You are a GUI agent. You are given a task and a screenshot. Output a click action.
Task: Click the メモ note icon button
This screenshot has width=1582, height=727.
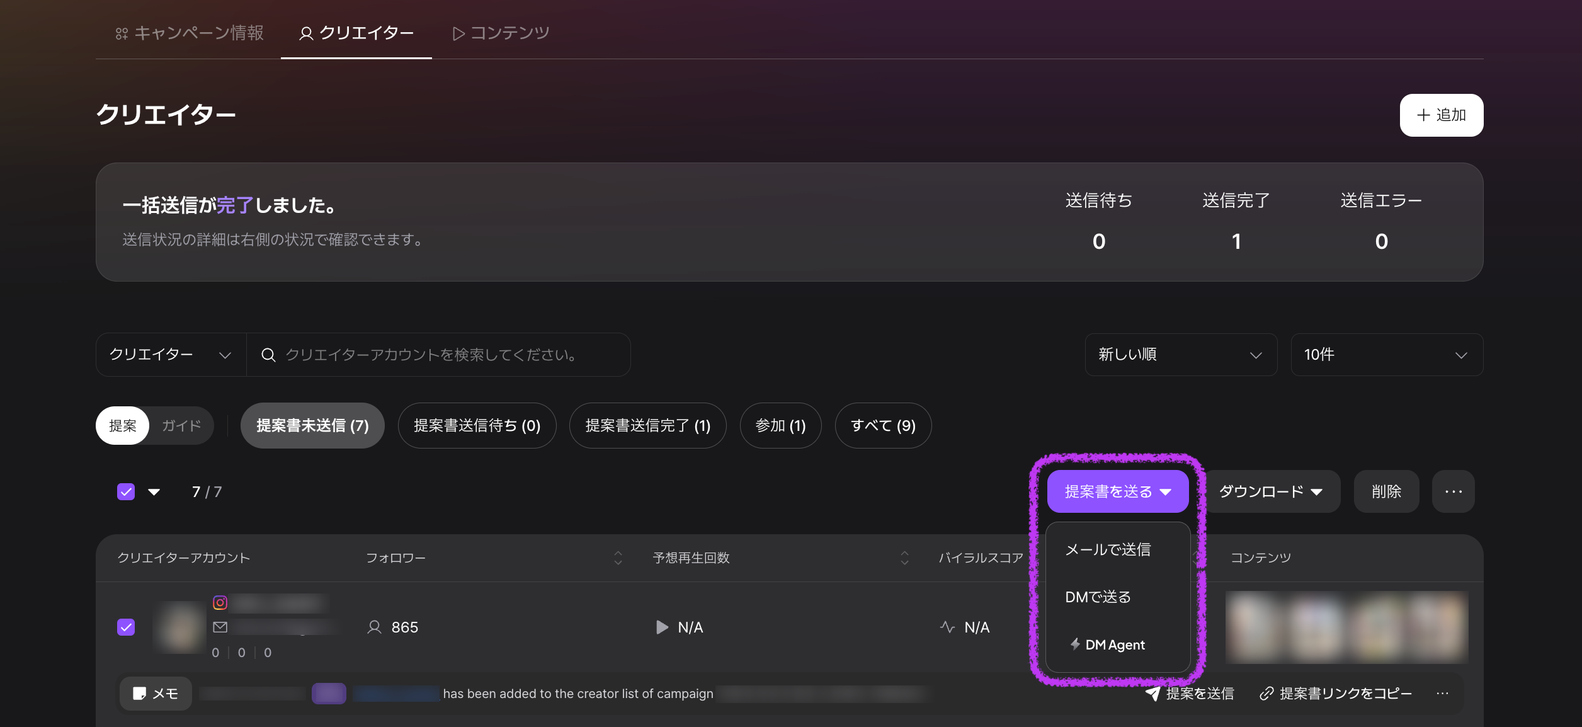coord(156,694)
